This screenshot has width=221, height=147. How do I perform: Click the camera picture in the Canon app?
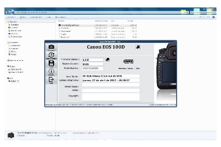coord(166,73)
